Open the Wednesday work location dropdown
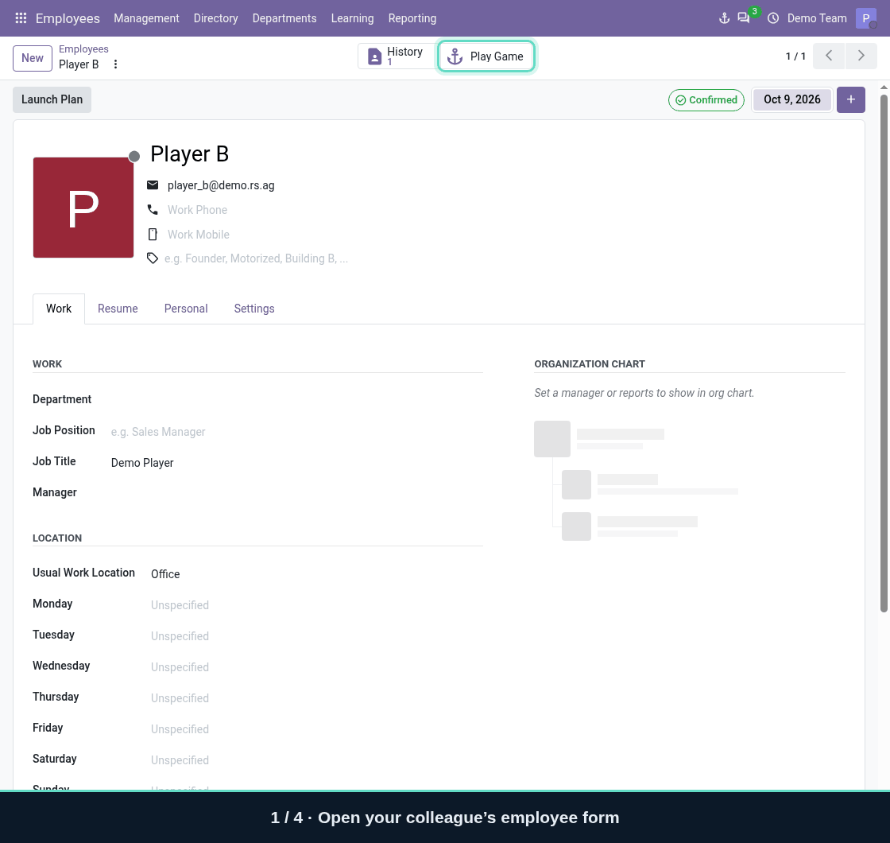The image size is (890, 843). point(315,667)
